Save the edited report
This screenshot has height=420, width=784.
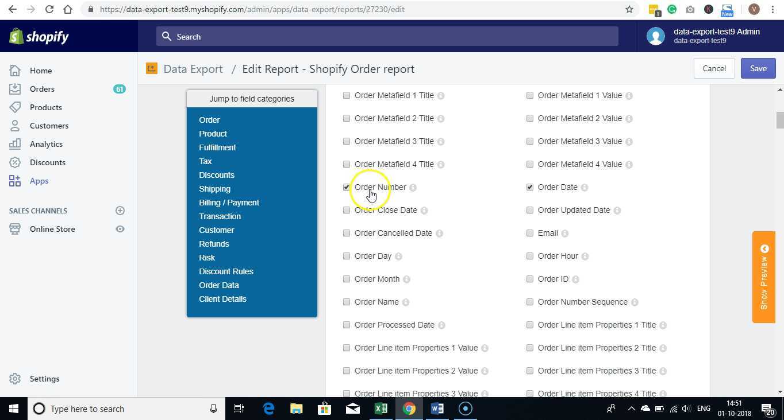click(x=758, y=68)
